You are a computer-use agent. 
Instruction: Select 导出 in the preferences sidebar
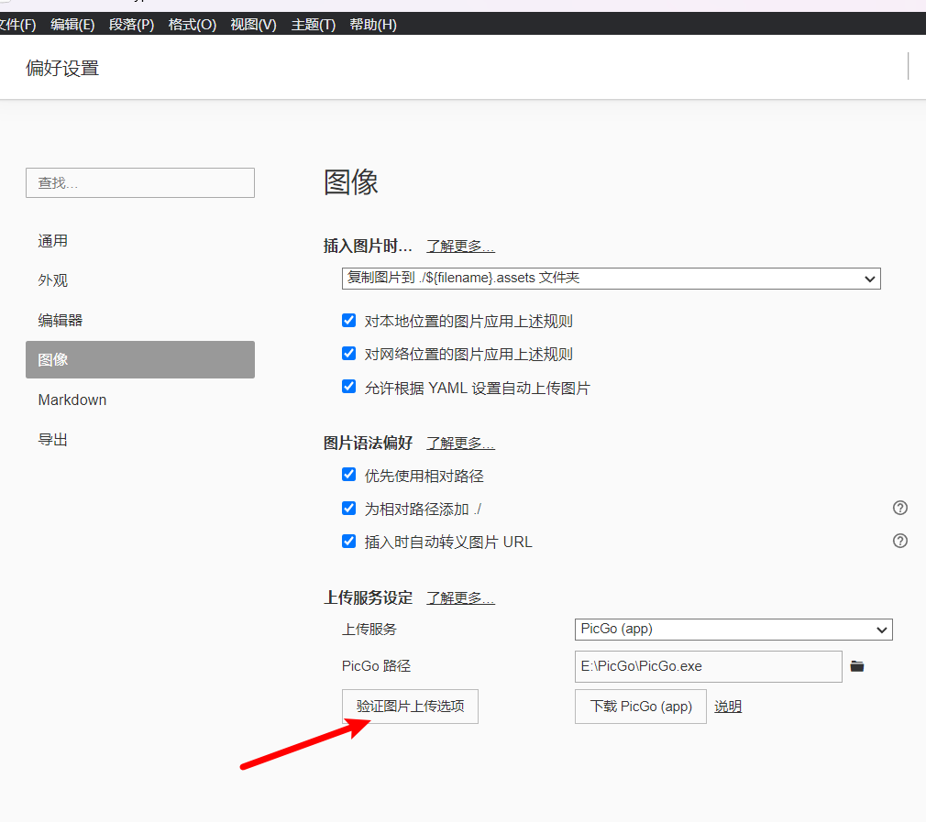click(53, 440)
